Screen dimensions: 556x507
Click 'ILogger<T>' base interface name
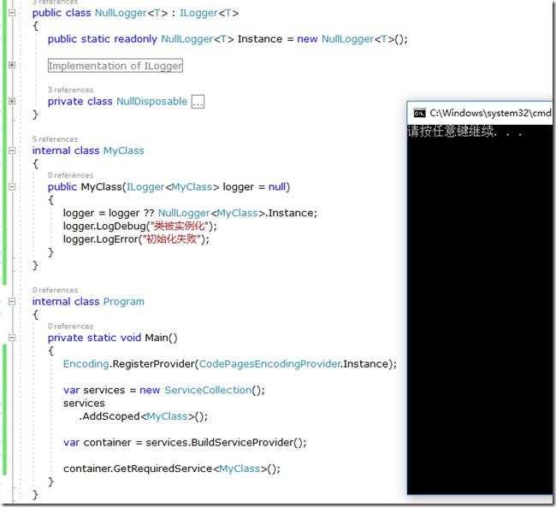pos(210,13)
